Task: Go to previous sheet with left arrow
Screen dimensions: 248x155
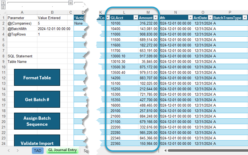Action: pos(9,151)
